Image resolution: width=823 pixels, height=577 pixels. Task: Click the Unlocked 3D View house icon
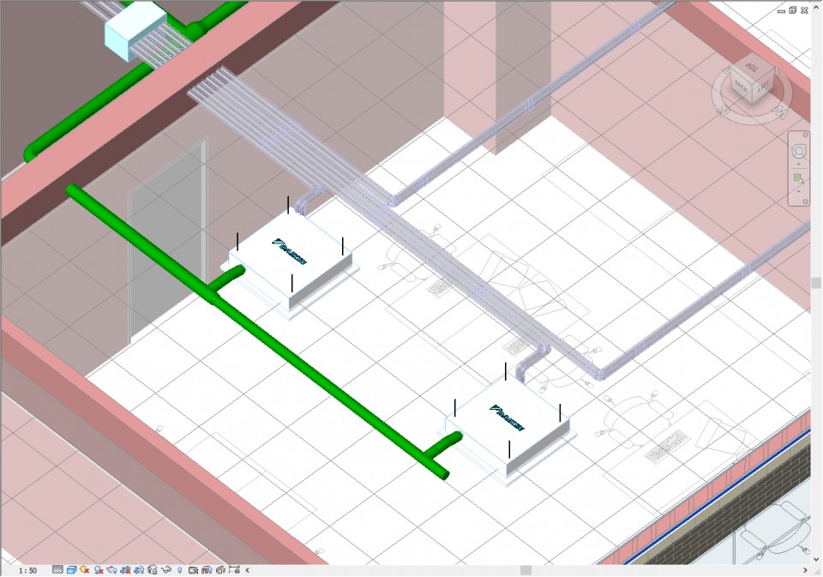coord(153,569)
